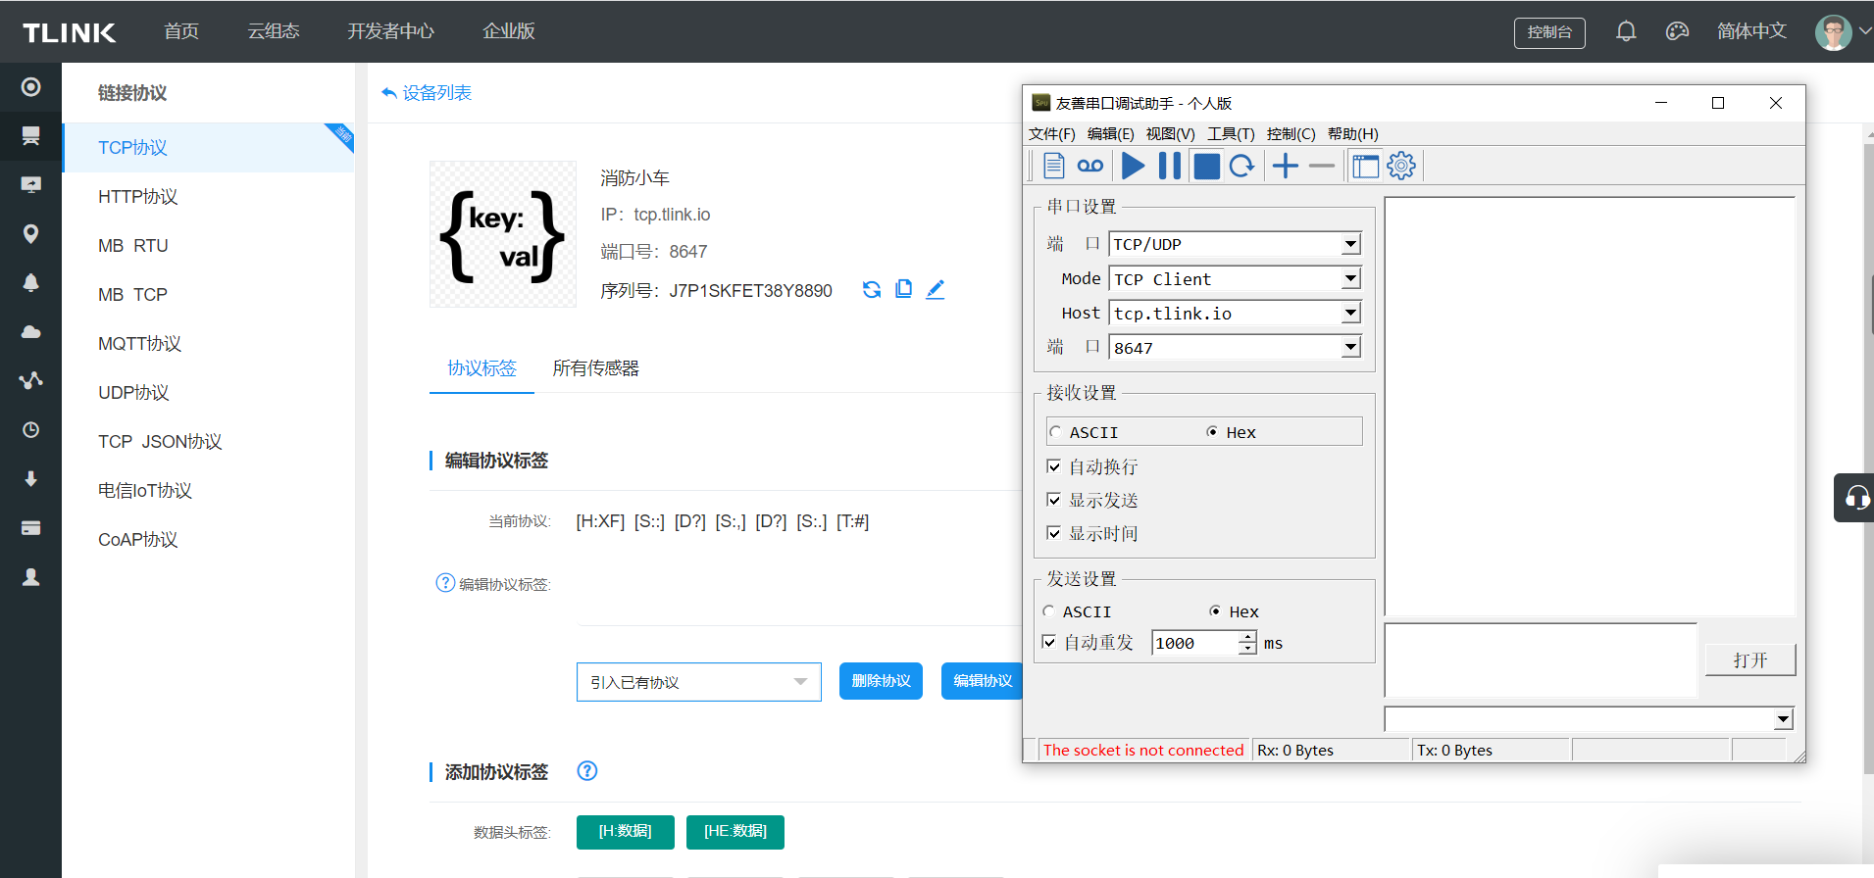The image size is (1874, 878).
Task: Click the user avatar in top bar
Action: click(1833, 31)
